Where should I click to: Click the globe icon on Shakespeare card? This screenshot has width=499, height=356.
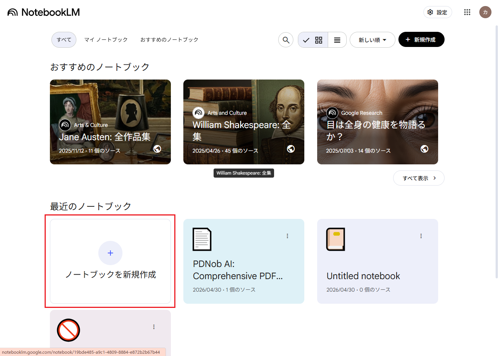point(291,149)
